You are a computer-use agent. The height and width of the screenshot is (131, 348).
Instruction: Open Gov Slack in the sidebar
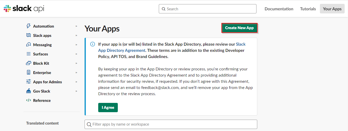(x=42, y=91)
